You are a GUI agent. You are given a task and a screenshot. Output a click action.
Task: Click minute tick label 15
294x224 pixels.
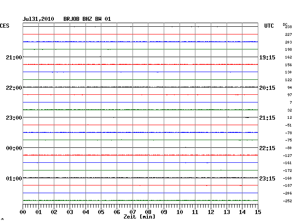(x=258, y=212)
